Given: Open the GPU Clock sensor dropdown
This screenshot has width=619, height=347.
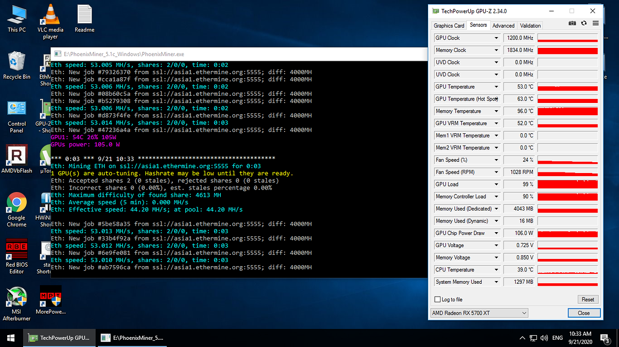Looking at the screenshot, I should (497, 38).
